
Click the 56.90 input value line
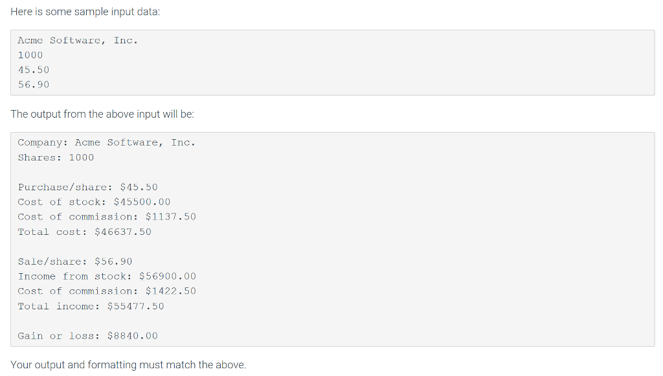click(34, 85)
